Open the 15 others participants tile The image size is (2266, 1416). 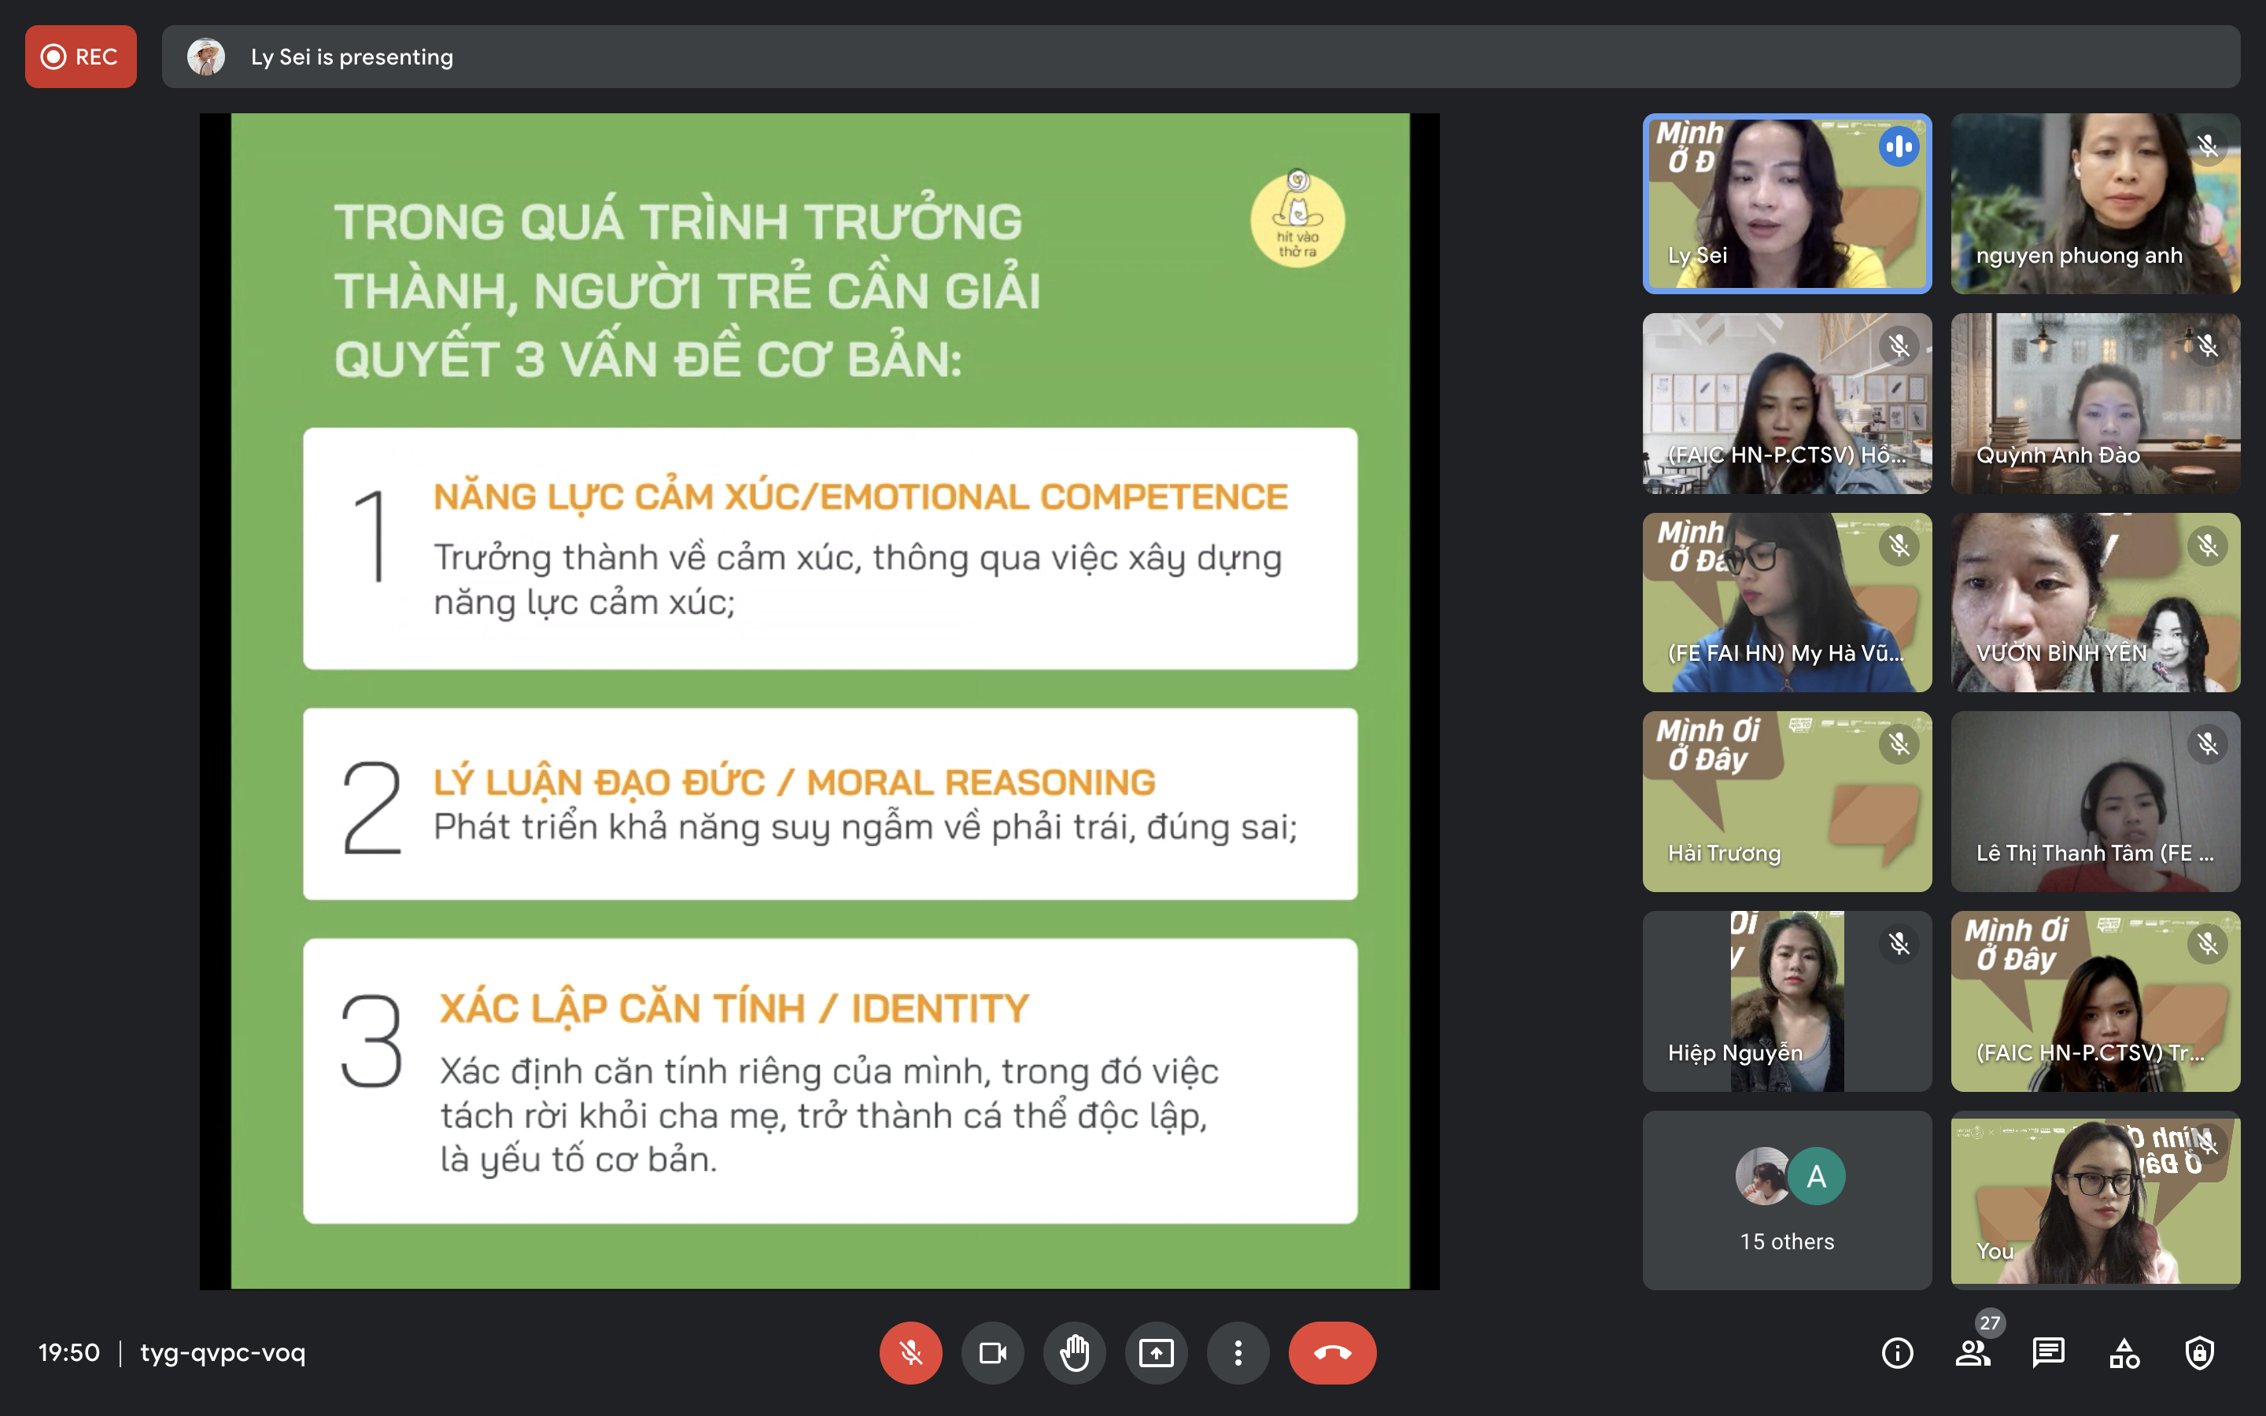tap(1787, 1200)
